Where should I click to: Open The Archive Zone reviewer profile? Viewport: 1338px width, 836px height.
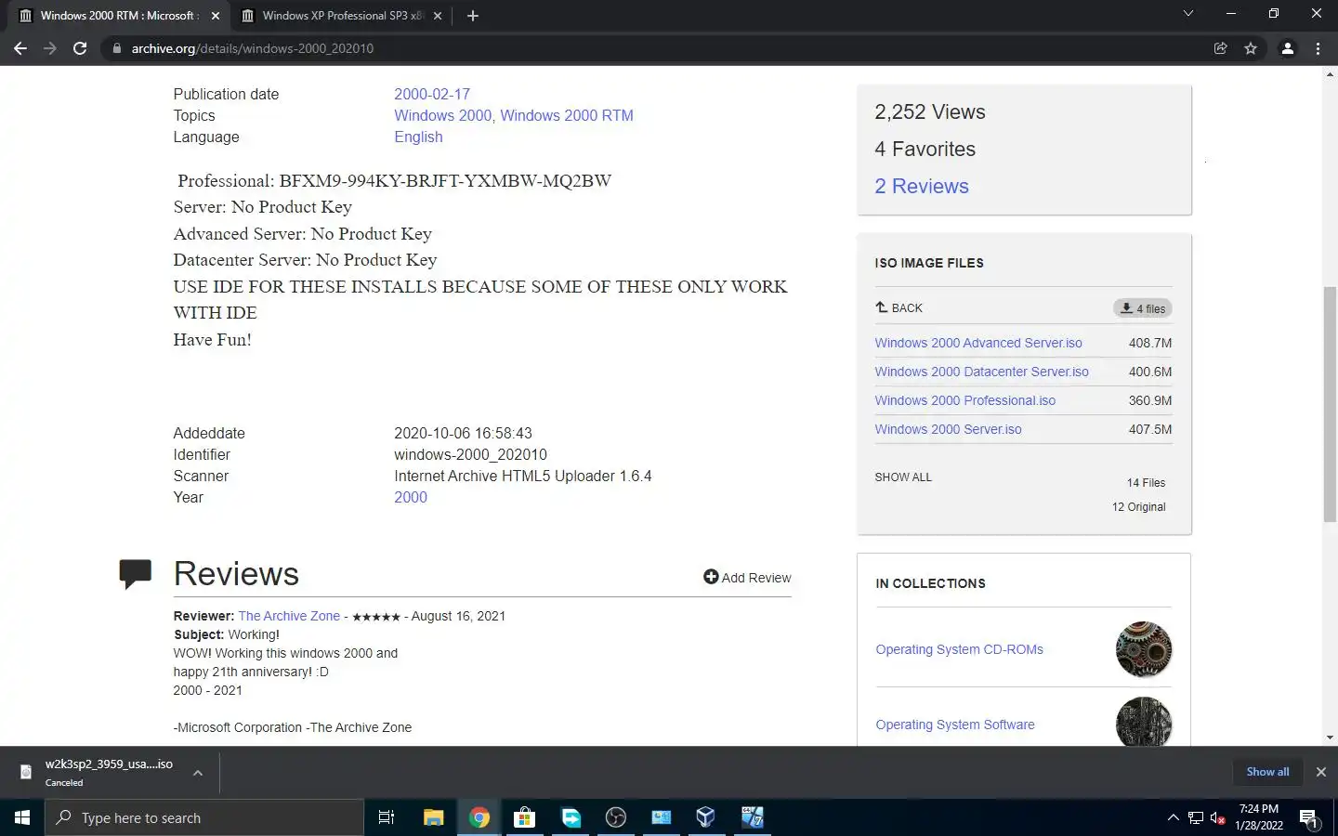(289, 616)
